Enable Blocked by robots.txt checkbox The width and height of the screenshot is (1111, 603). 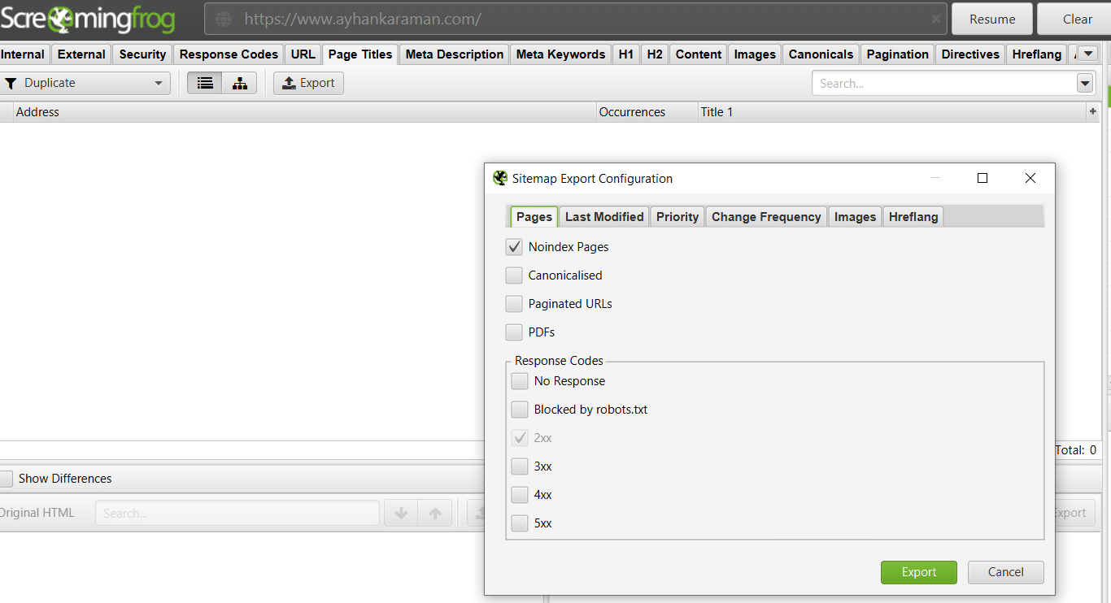coord(520,410)
